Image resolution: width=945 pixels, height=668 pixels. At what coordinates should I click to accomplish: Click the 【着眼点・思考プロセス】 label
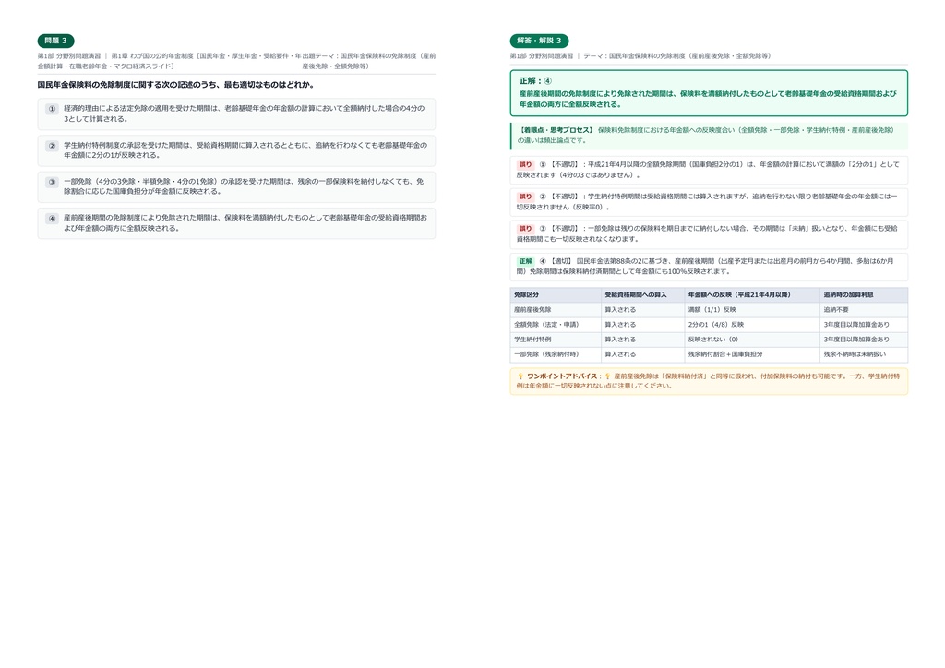(555, 130)
